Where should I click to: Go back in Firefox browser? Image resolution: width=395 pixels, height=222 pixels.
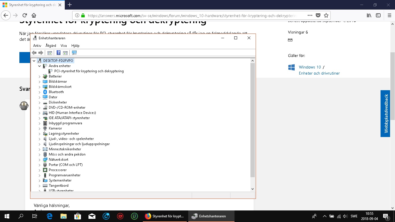tap(6, 15)
